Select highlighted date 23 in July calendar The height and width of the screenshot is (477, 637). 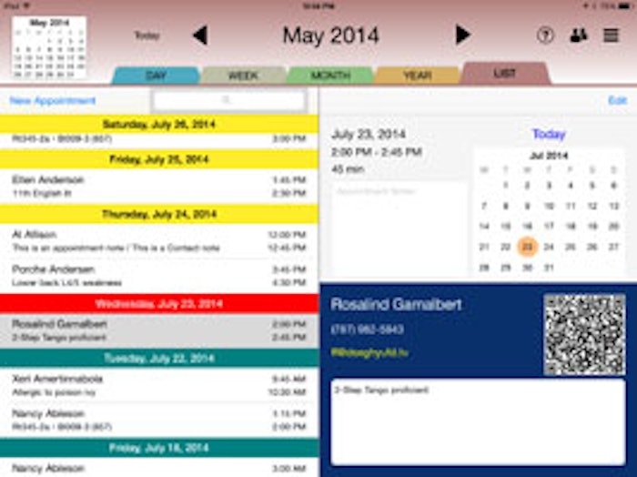click(x=527, y=247)
